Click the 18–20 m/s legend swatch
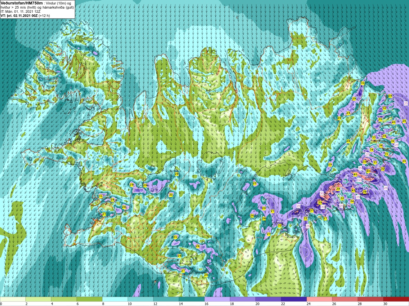 pos(243,299)
